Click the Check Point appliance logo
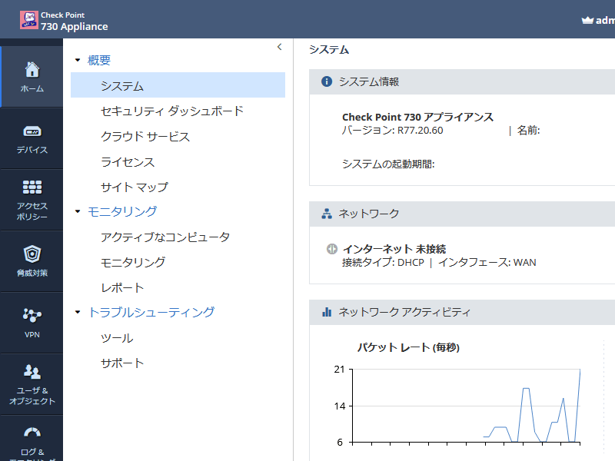Viewport: 615px width, 461px height. (x=29, y=20)
